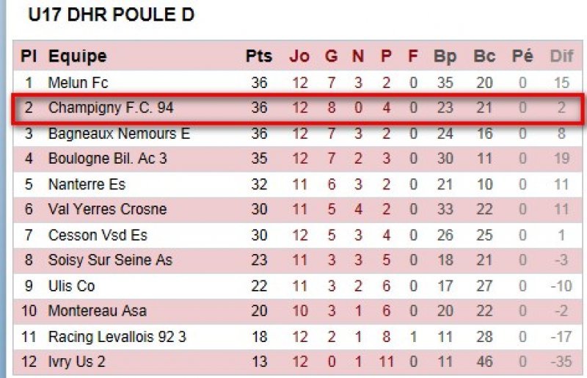This screenshot has height=378, width=587.
Task: Open Racing Levallois 92 3 team
Action: click(x=115, y=336)
